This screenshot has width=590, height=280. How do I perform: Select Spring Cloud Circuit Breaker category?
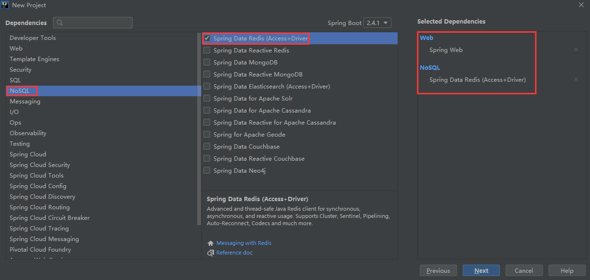(x=101, y=218)
